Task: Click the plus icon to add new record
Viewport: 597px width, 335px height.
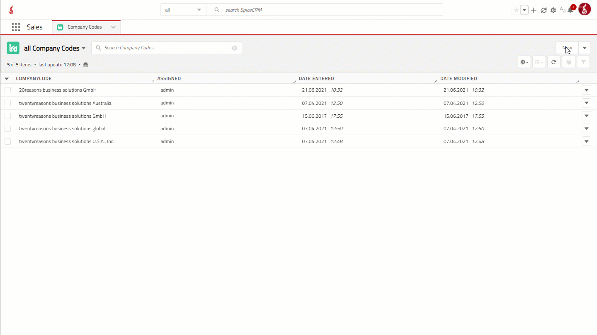Action: (x=534, y=10)
